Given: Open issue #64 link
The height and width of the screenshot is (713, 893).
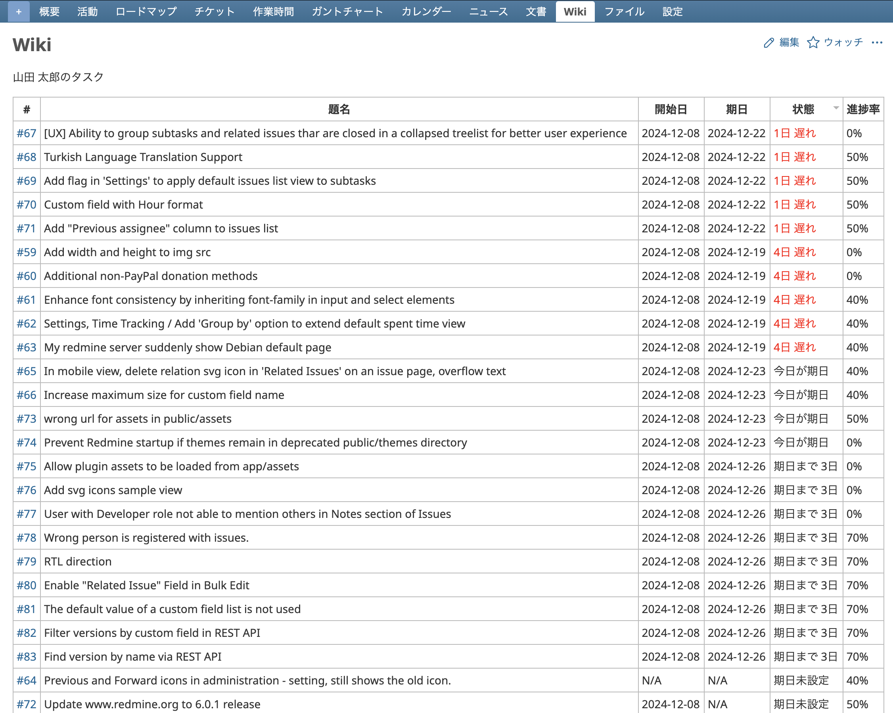Looking at the screenshot, I should click(x=27, y=680).
